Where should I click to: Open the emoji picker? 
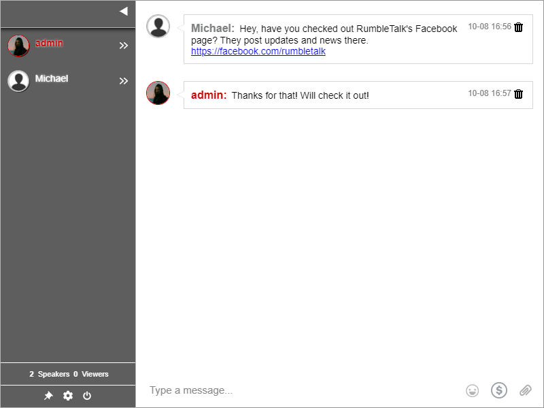pyautogui.click(x=472, y=390)
